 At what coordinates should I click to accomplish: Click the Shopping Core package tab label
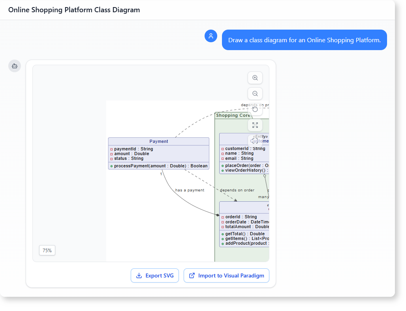[233, 115]
